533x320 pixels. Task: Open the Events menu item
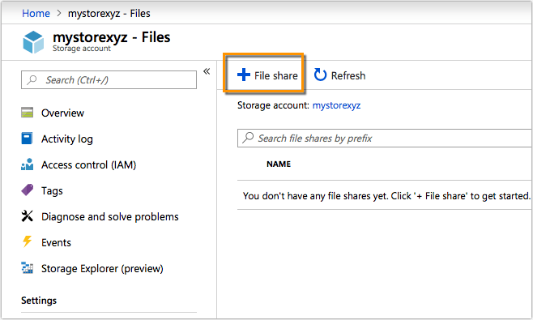pyautogui.click(x=56, y=242)
